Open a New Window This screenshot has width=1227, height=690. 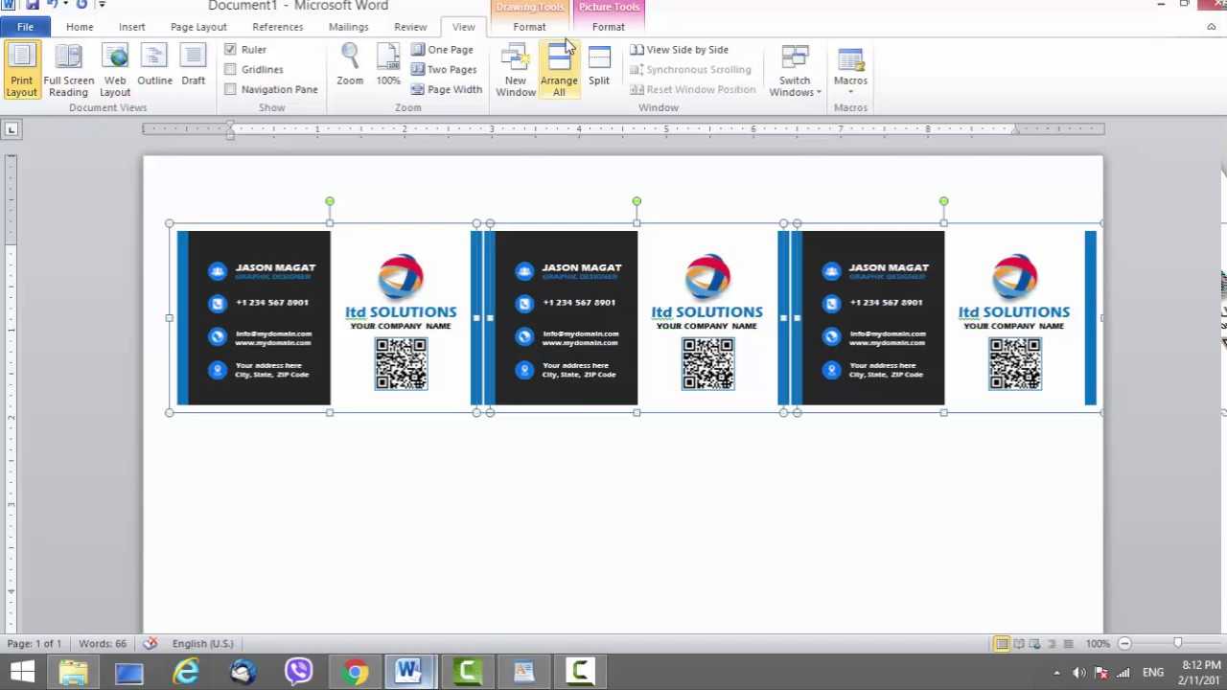coord(516,70)
